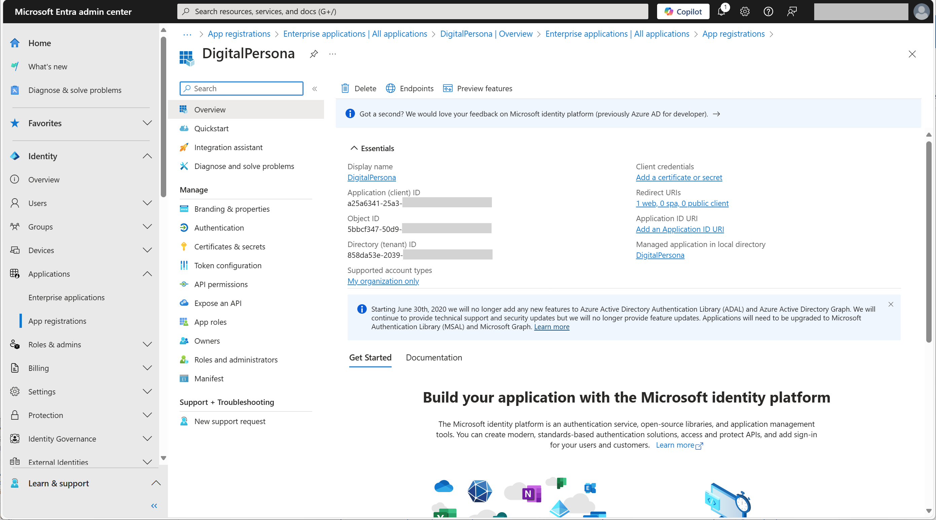Open more options ellipsis beside DigitalPersona title

pos(332,54)
